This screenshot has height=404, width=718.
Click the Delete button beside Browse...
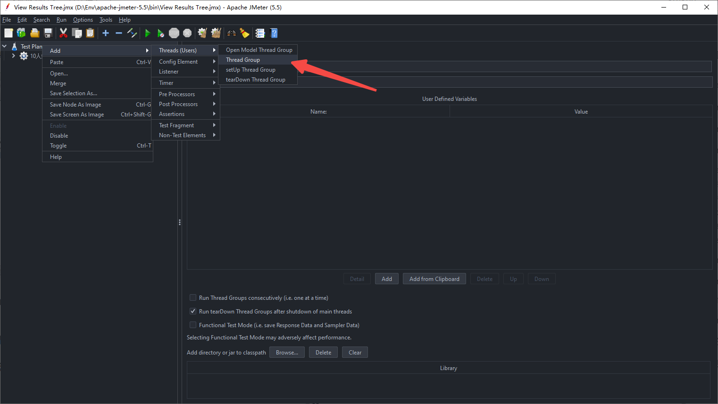(323, 353)
